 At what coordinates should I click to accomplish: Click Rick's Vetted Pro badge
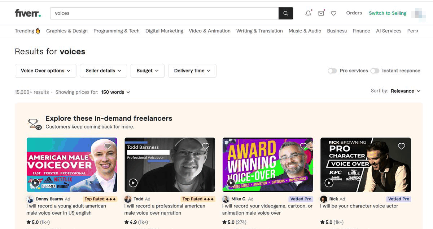(399, 199)
